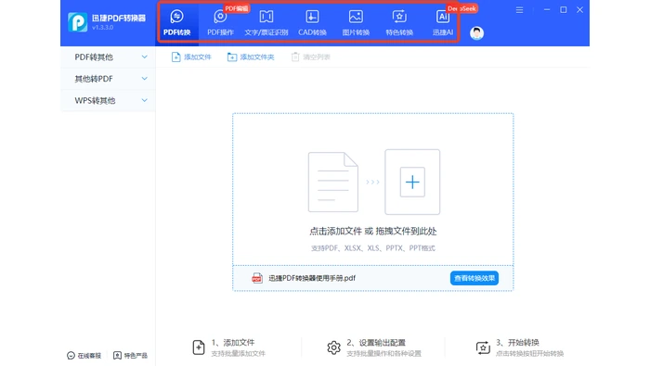
Task: Click 查看转换效果 button
Action: click(474, 278)
